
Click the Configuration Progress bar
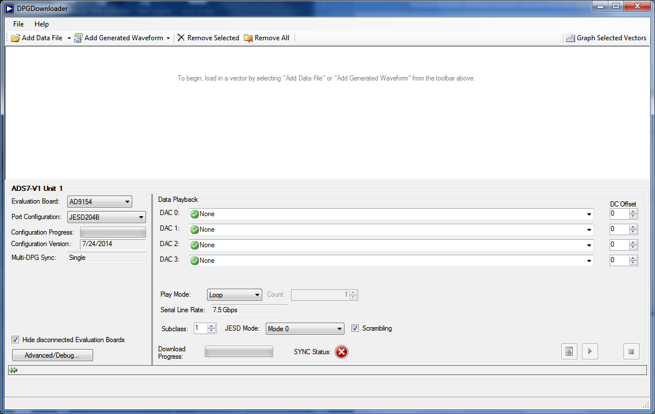click(x=113, y=232)
